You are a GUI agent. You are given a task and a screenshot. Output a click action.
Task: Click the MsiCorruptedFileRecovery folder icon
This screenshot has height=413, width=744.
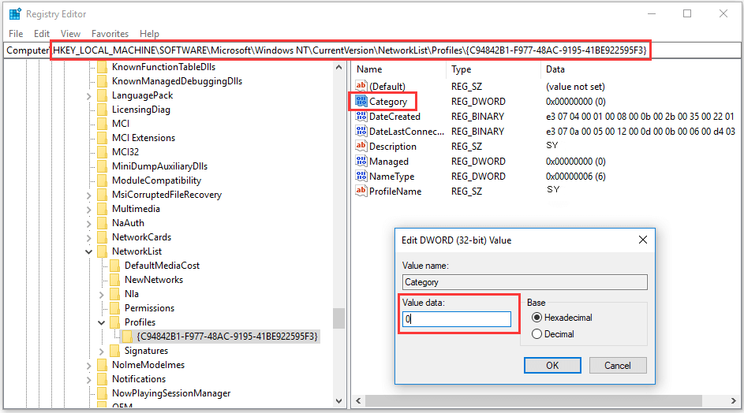point(102,195)
